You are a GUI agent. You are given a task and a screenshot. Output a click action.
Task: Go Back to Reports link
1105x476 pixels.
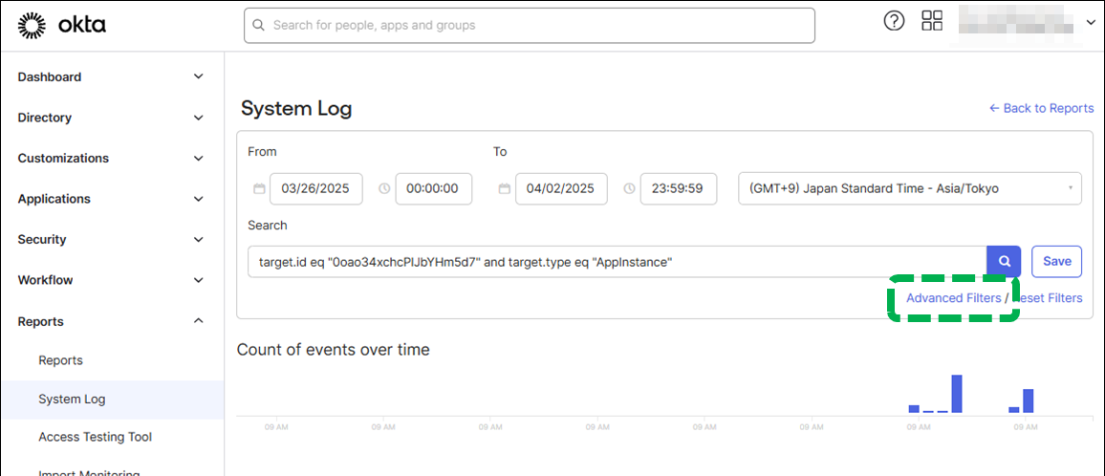tap(1041, 108)
